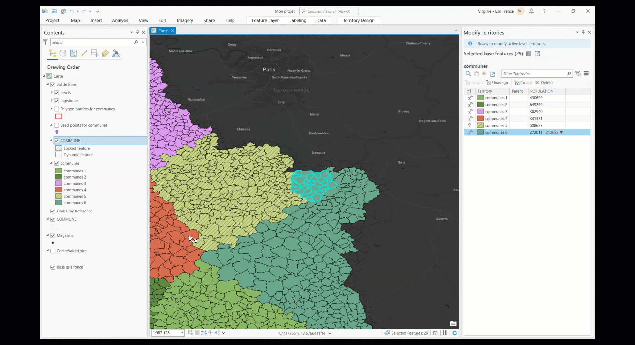Open the Feature Layer ribbon tab
This screenshot has width=635, height=345.
[265, 20]
